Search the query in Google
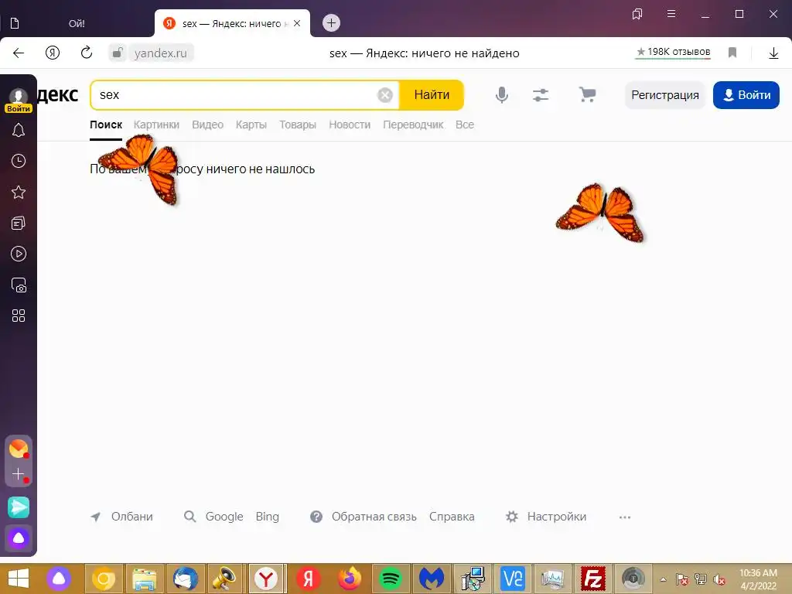Viewport: 792px width, 594px height. click(x=224, y=517)
